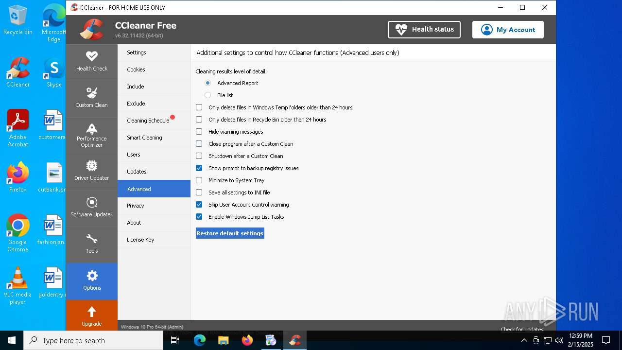The height and width of the screenshot is (350, 622).
Task: Open the Tools section
Action: click(91, 245)
